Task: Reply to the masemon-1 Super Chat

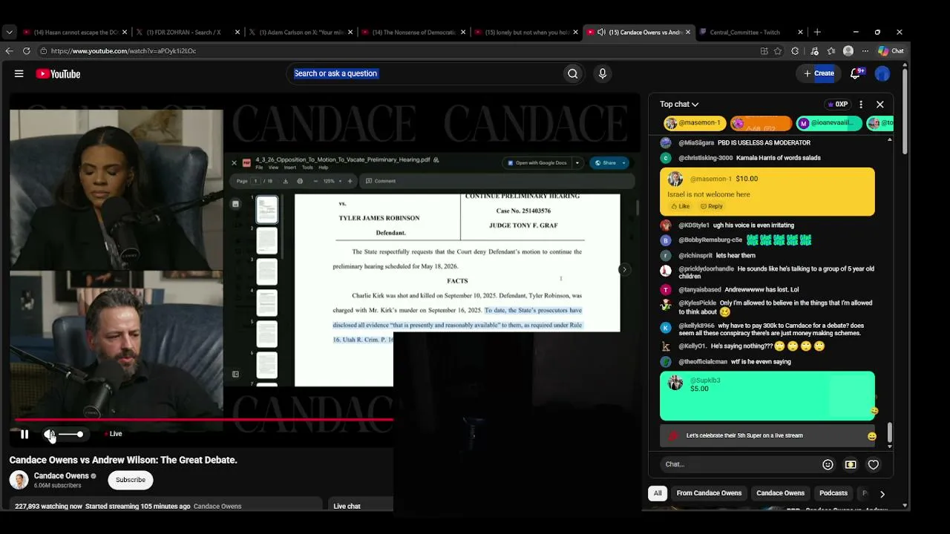Action: (711, 206)
